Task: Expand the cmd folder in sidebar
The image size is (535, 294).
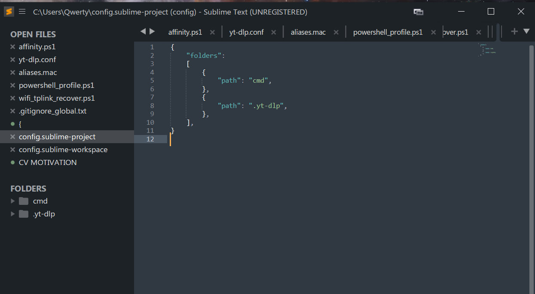Action: 13,201
